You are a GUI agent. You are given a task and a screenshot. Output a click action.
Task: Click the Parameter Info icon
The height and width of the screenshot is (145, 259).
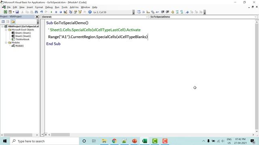pyautogui.click(x=153, y=12)
